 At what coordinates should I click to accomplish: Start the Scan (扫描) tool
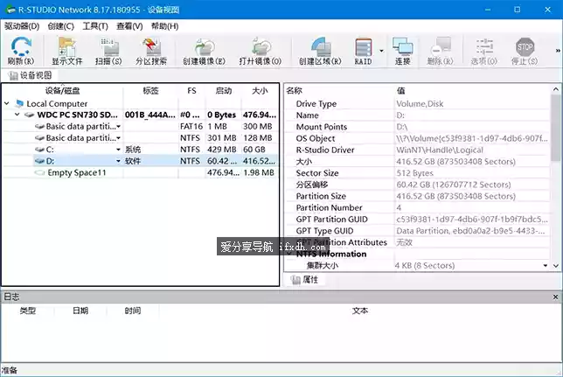[x=108, y=51]
